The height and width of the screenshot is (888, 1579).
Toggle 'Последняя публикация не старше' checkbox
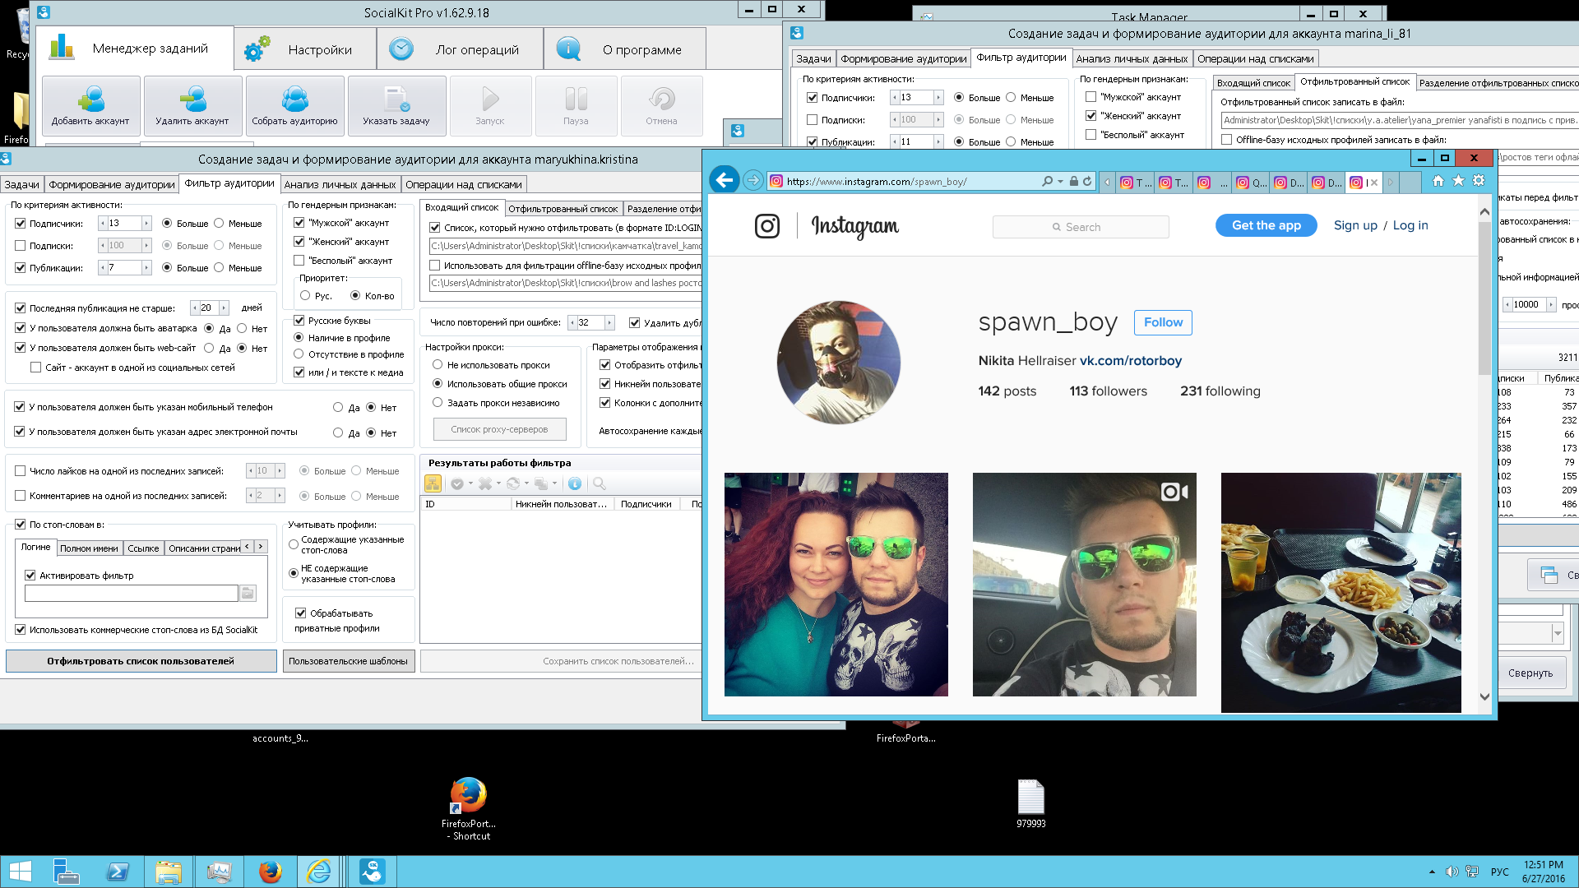(x=21, y=308)
